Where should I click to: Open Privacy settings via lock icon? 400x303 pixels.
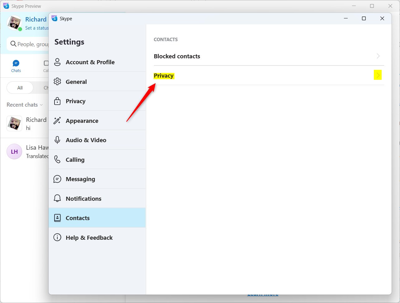[57, 101]
